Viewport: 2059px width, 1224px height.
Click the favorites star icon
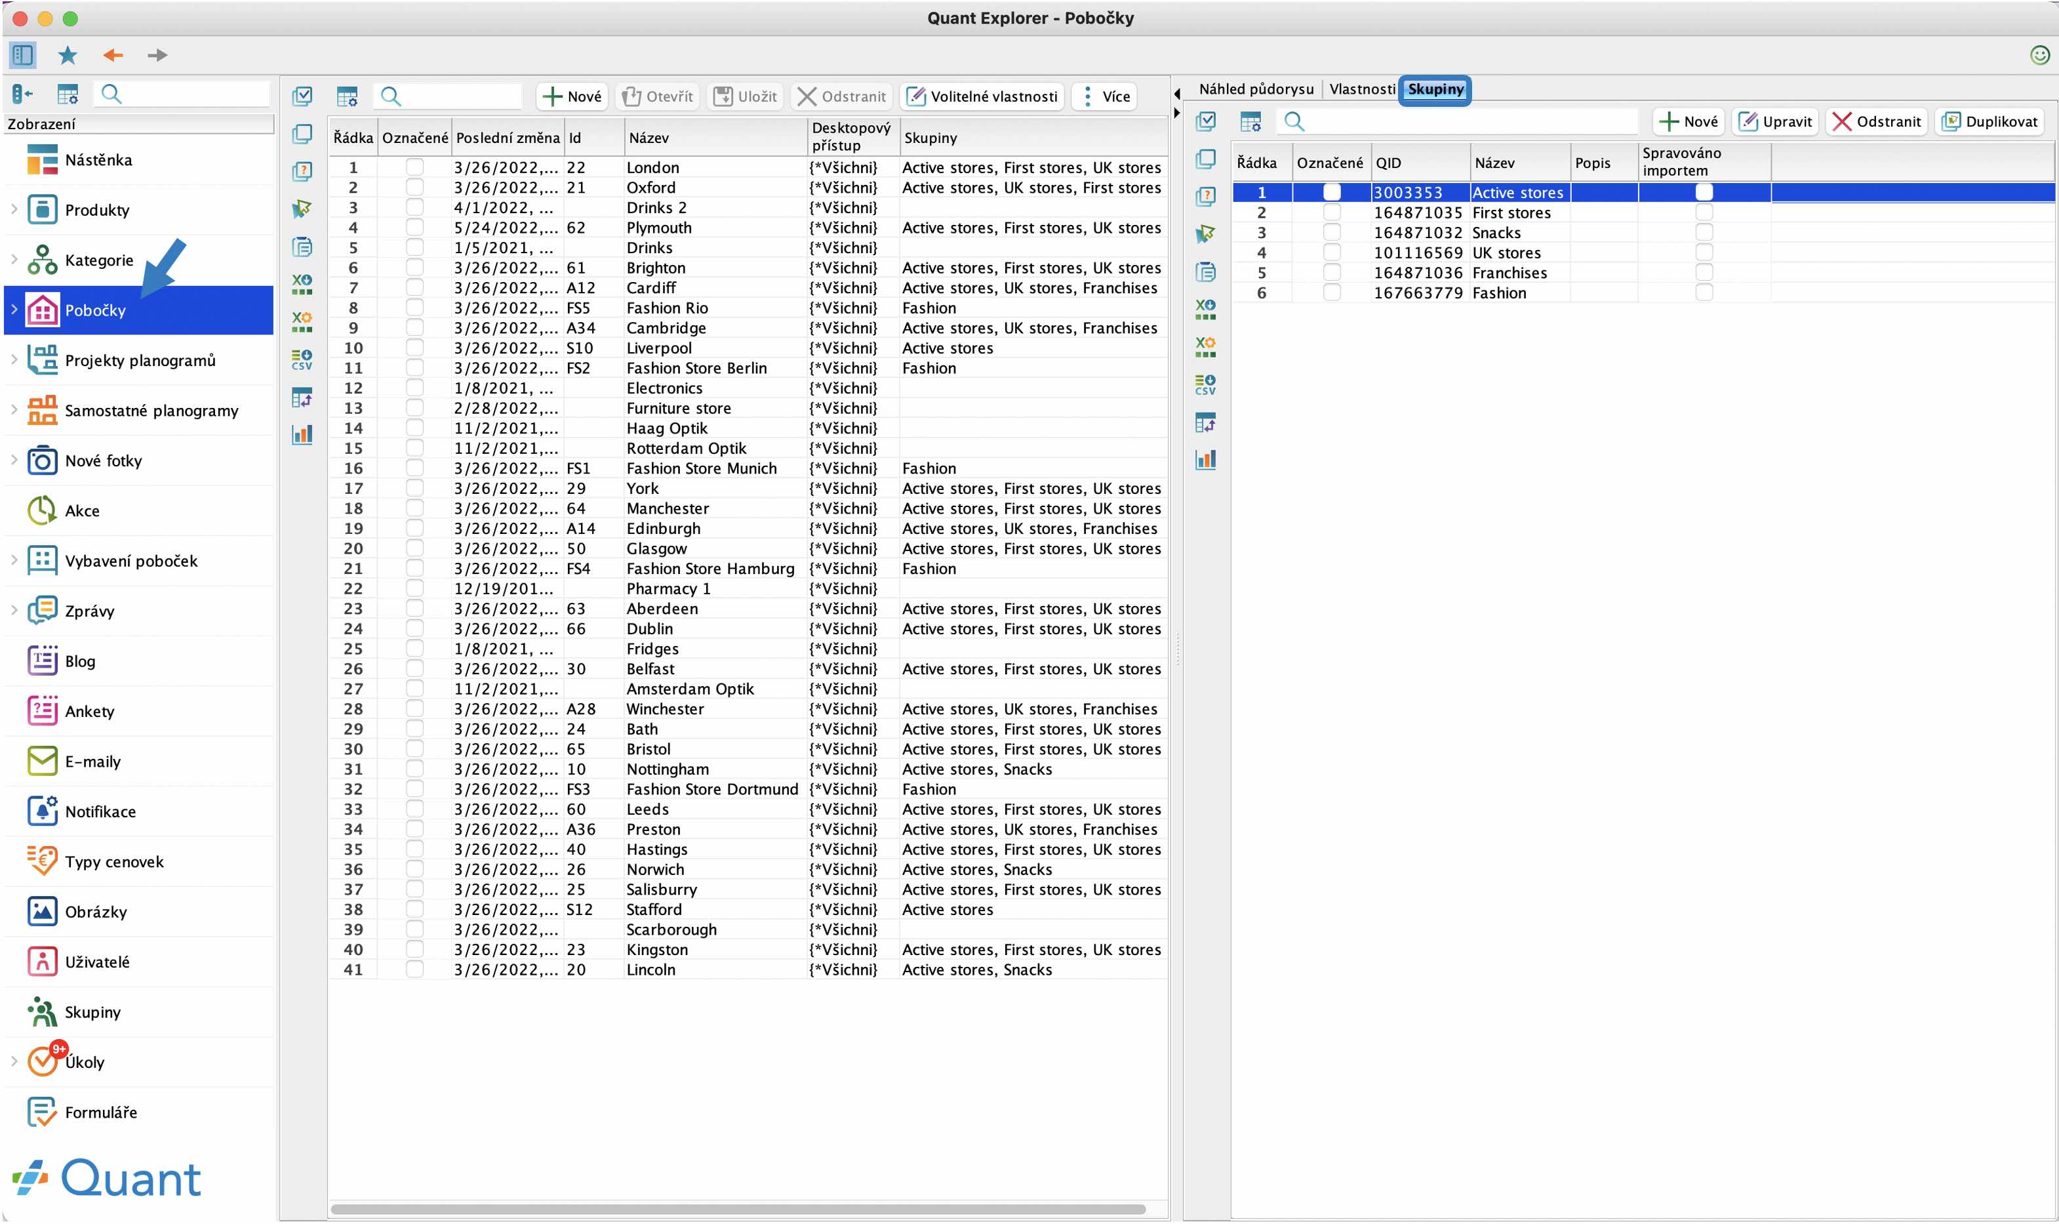[68, 55]
